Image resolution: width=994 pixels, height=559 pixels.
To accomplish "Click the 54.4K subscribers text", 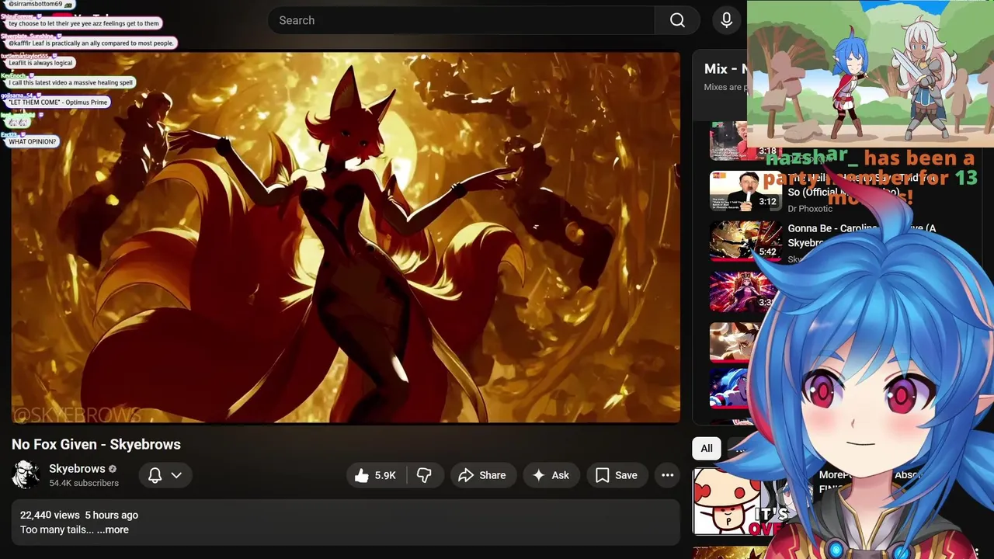I will coord(84,483).
